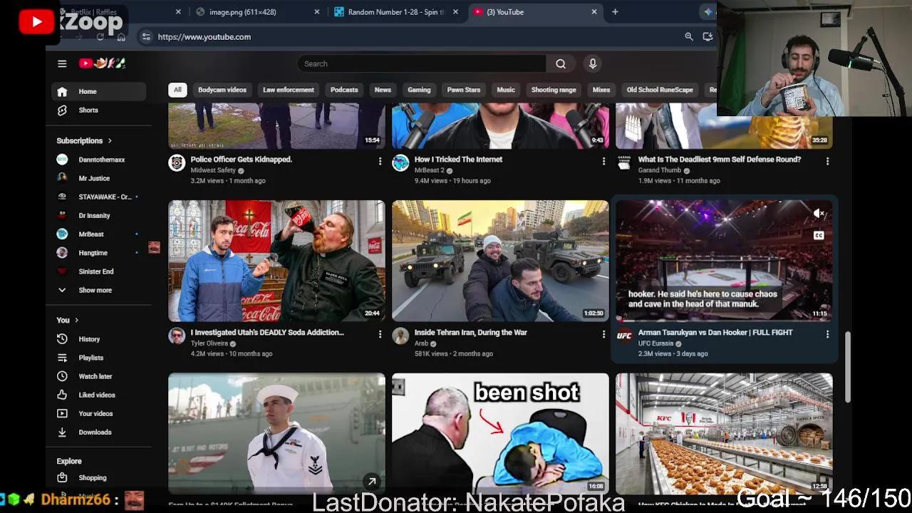
Task: Toggle the sidebar with the hamburger menu
Action: 62,63
